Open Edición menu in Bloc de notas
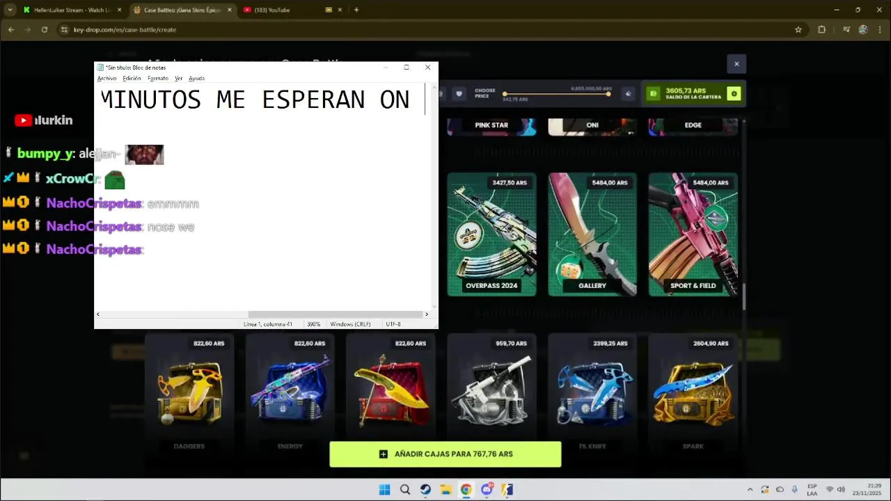The width and height of the screenshot is (891, 501). [132, 78]
